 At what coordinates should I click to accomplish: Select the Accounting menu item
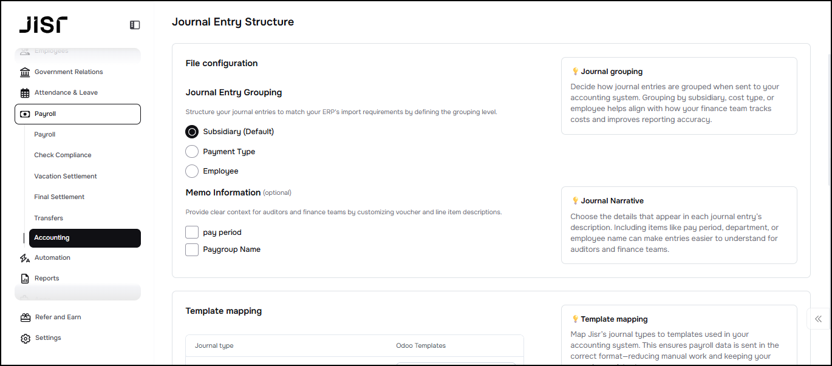pyautogui.click(x=84, y=238)
